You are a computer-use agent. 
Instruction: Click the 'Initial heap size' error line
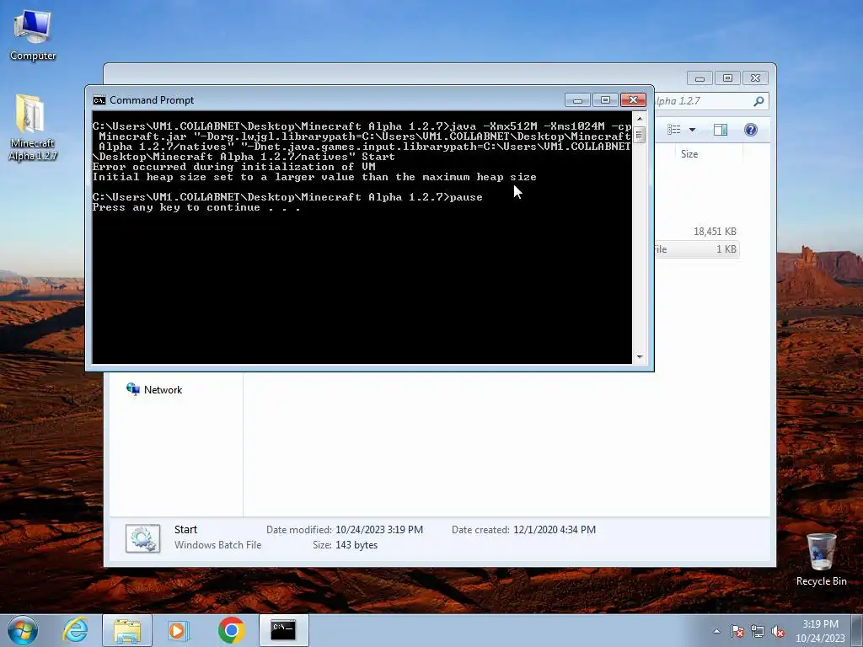click(x=314, y=177)
